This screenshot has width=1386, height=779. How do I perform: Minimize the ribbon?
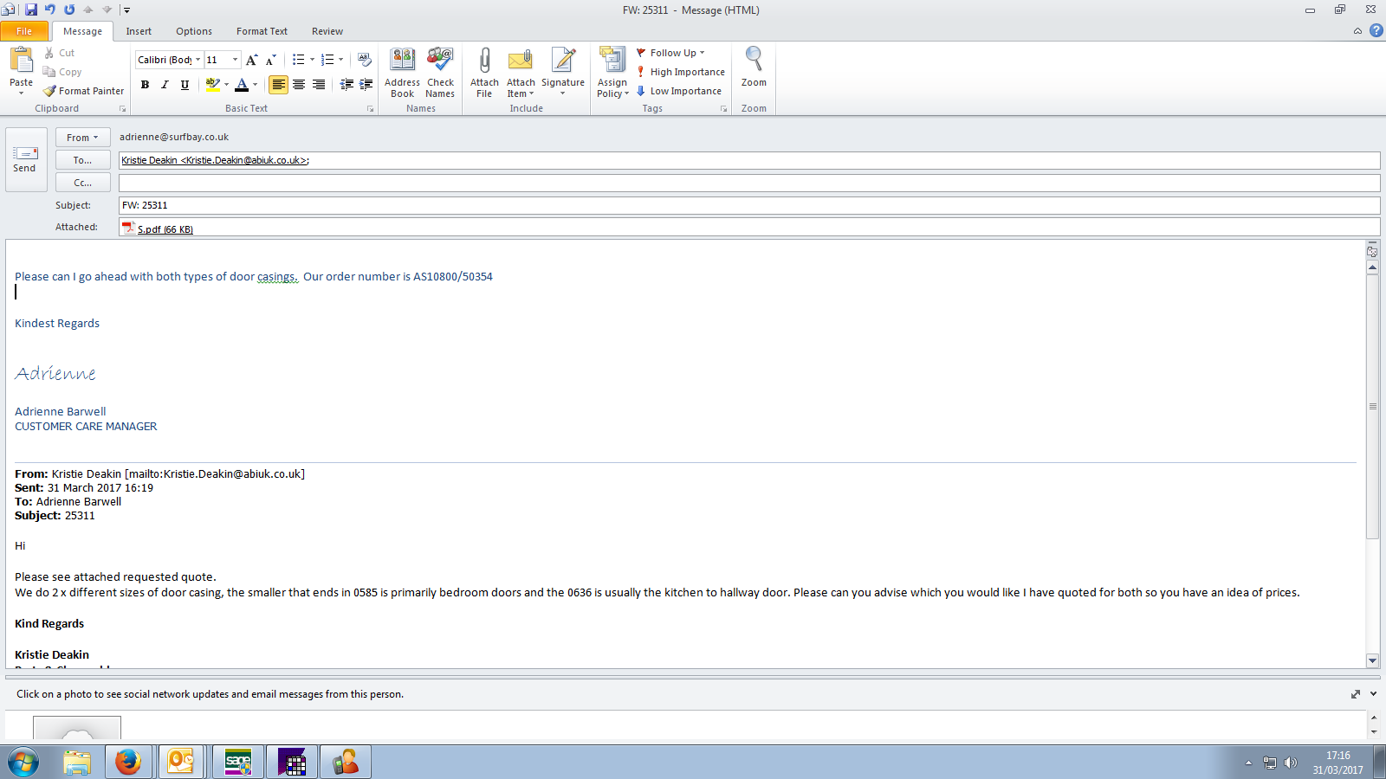coord(1357,31)
